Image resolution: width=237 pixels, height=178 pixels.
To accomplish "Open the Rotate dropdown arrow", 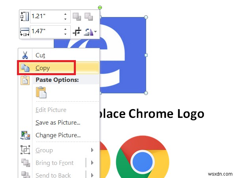I will pos(95,32).
